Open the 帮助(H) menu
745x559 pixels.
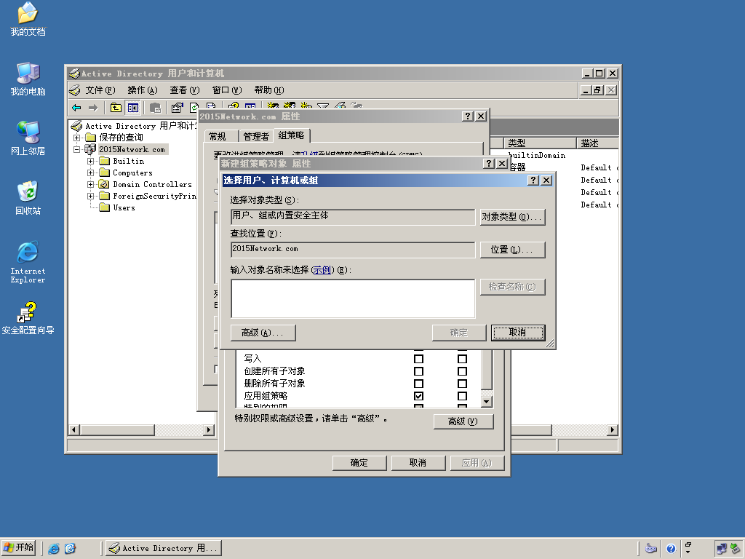tap(269, 90)
